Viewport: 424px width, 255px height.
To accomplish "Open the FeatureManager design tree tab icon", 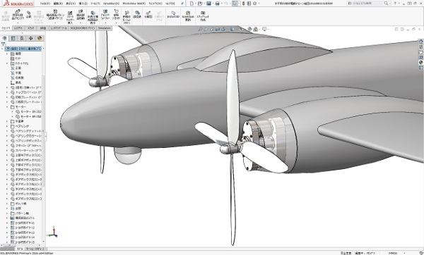I will click(4, 38).
